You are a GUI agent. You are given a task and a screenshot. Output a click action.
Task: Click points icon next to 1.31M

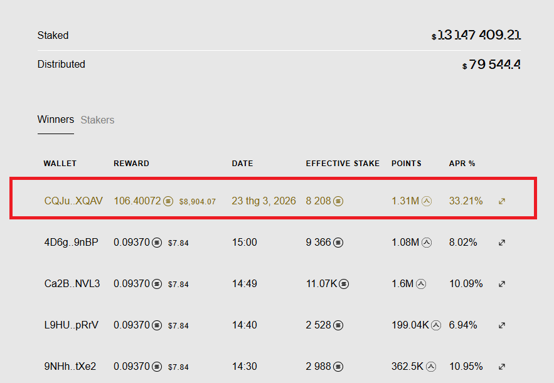(427, 201)
